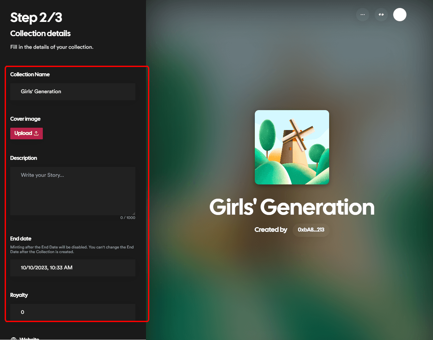The height and width of the screenshot is (340, 433).
Task: Click the Description resize handle corner
Action: point(134,214)
